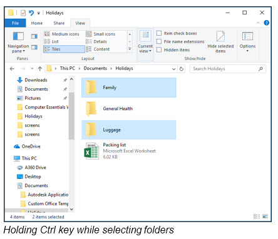Switch layout to Small icons
278x239 pixels.
(x=101, y=34)
